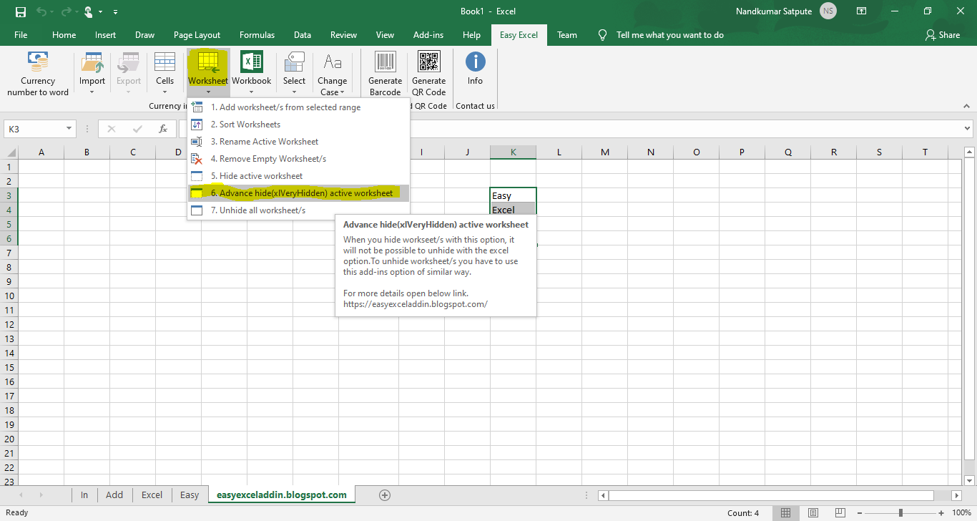Screen dimensions: 977x521
Task: Switch to the 'Excel' sheet tab
Action: pos(152,495)
